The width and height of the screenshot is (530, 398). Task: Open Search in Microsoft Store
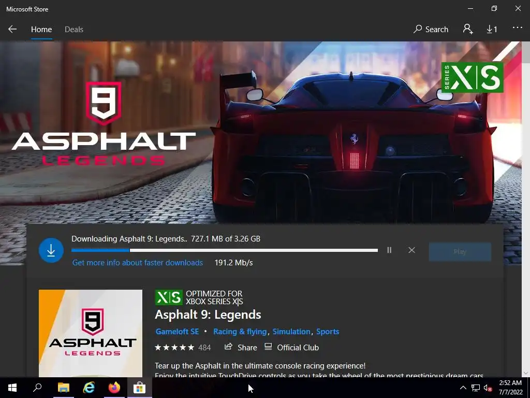tap(431, 30)
